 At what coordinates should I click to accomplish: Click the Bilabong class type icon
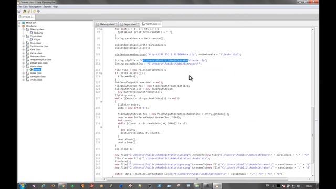pos(31,33)
